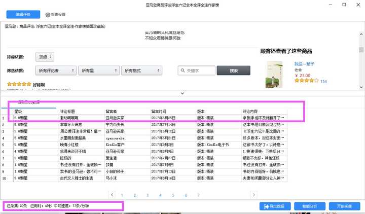Click the 古代文人雅士的生活 title cell

[82, 179]
